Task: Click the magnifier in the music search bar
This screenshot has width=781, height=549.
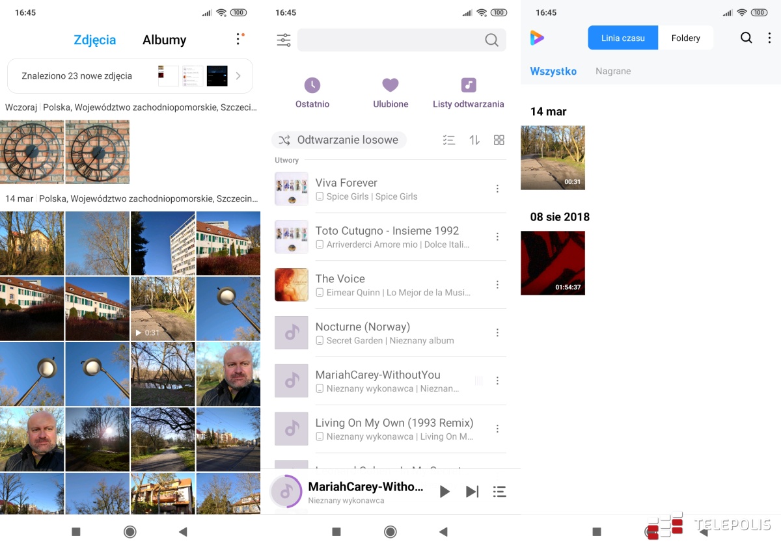Action: [x=491, y=40]
